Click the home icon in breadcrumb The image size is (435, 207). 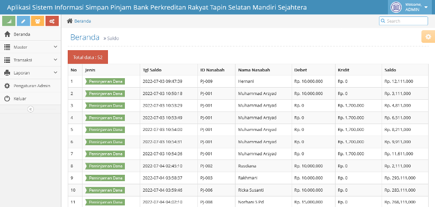coord(70,21)
